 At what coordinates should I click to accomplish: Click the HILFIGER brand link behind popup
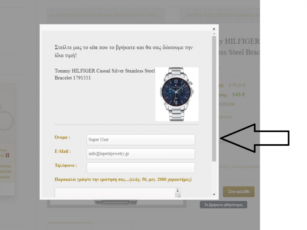[227, 104]
